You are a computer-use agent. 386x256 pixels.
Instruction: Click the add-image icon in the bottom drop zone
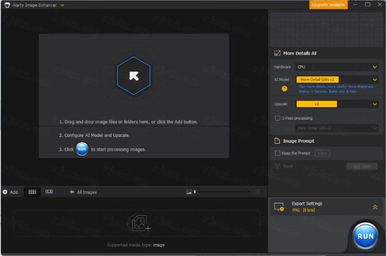139,223
